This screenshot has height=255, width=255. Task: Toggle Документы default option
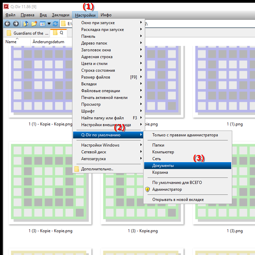(x=187, y=166)
